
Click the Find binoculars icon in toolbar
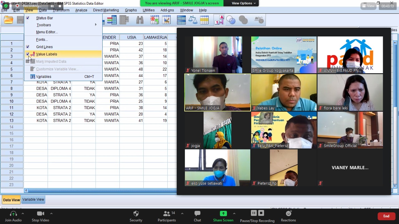click(140, 20)
